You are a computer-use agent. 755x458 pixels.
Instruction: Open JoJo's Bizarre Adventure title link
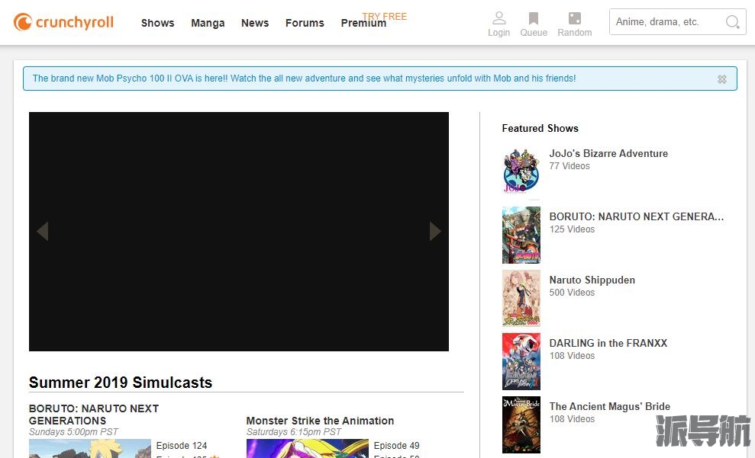(608, 153)
